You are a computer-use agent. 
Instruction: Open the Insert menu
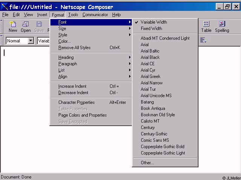point(42,15)
